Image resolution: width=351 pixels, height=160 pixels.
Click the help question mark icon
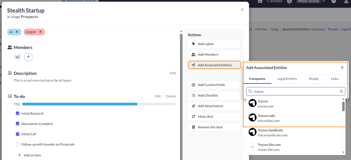(334, 1)
